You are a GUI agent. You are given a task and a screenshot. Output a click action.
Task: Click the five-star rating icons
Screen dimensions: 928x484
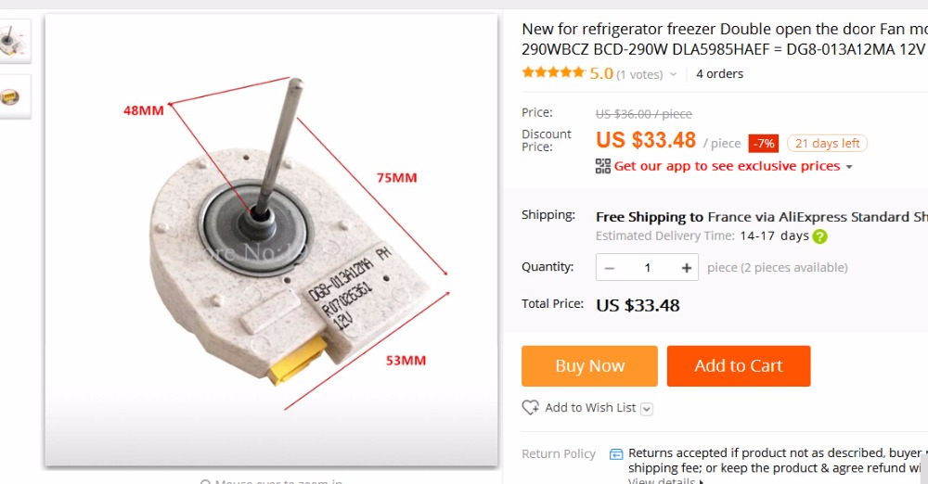click(554, 73)
